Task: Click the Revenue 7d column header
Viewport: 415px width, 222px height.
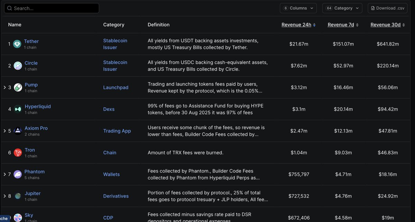Action: (x=341, y=25)
